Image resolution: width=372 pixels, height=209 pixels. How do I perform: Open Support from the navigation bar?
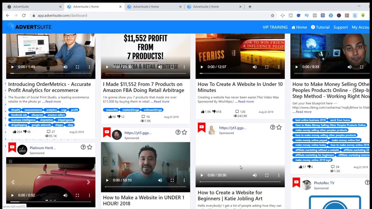coord(341,27)
